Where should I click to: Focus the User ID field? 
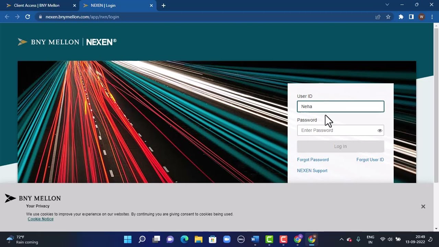pyautogui.click(x=341, y=106)
